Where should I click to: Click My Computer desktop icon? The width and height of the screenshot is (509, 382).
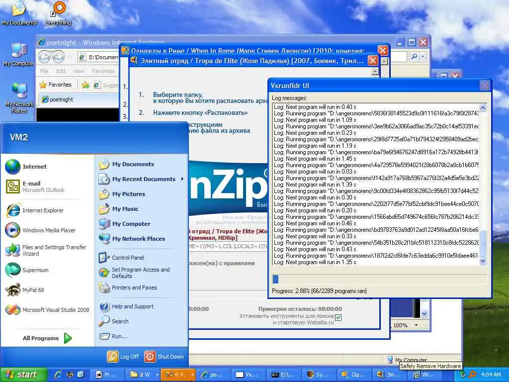click(x=19, y=55)
